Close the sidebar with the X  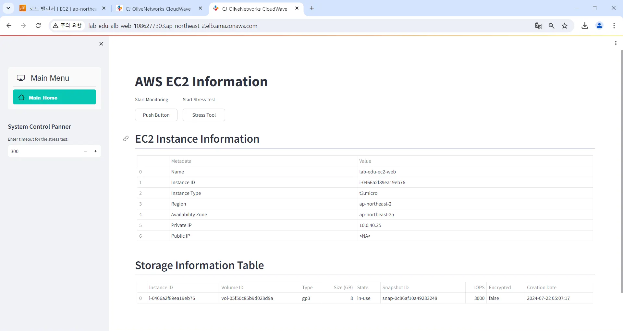[101, 44]
